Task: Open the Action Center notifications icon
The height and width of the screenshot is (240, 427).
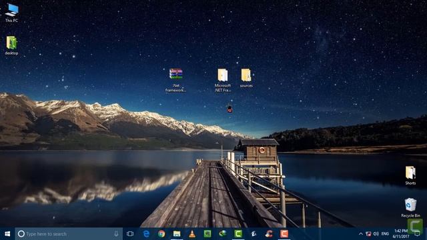Action: point(417,234)
